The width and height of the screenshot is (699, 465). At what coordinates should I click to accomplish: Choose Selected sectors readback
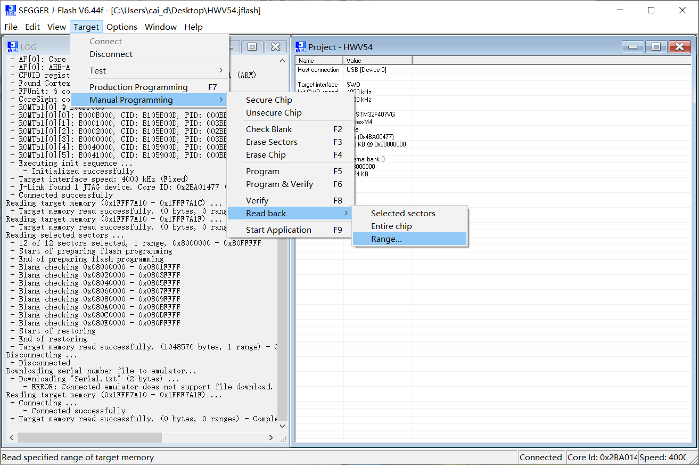409,214
